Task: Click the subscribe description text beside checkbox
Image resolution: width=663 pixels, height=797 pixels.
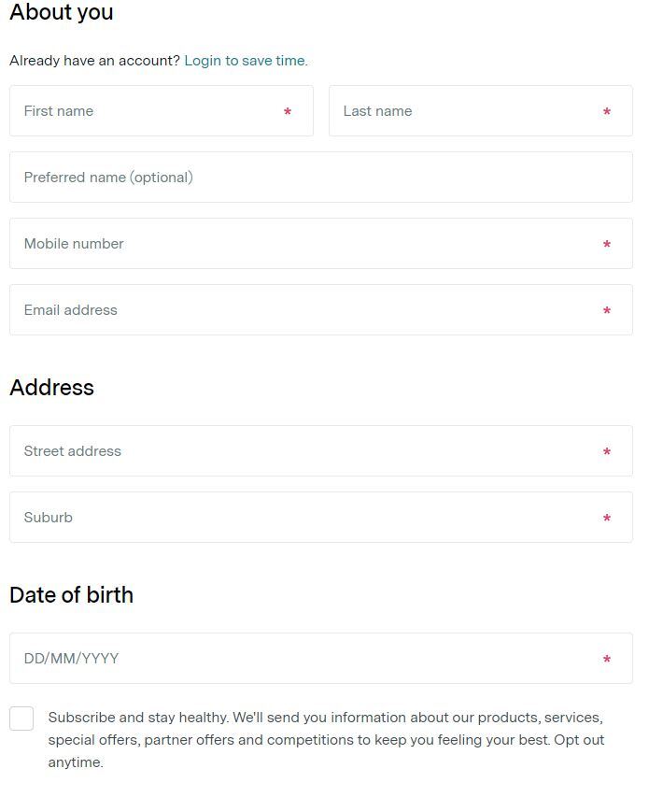Action: click(x=325, y=740)
